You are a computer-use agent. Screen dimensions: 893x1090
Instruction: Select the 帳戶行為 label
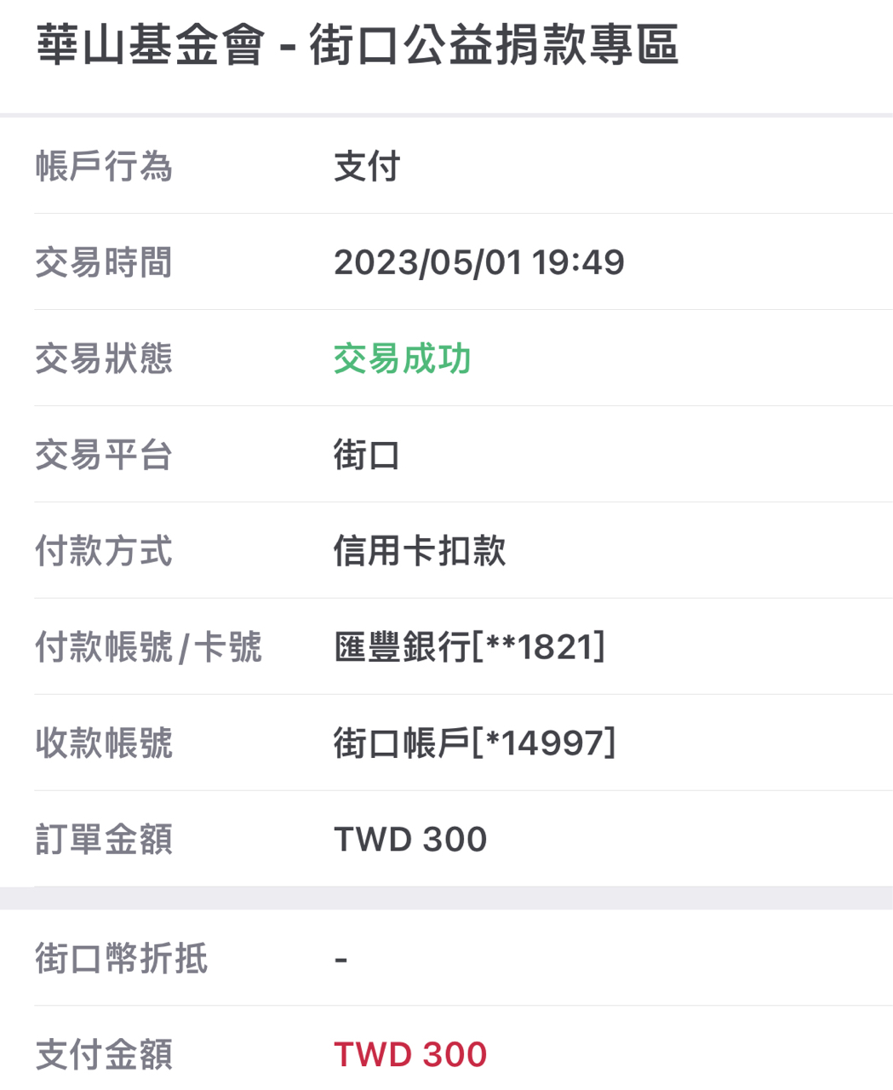(x=104, y=166)
